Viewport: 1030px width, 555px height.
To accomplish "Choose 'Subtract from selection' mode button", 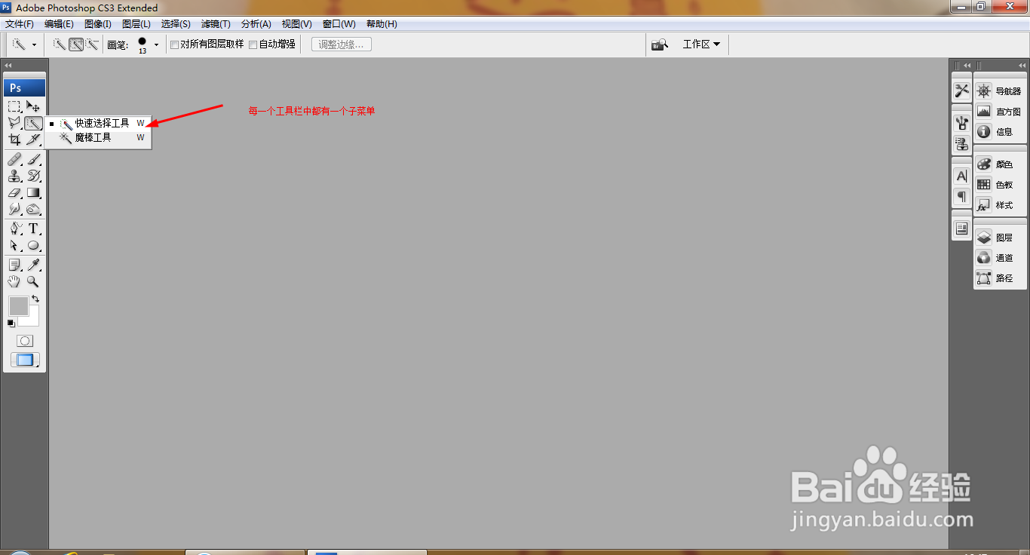I will tap(92, 44).
